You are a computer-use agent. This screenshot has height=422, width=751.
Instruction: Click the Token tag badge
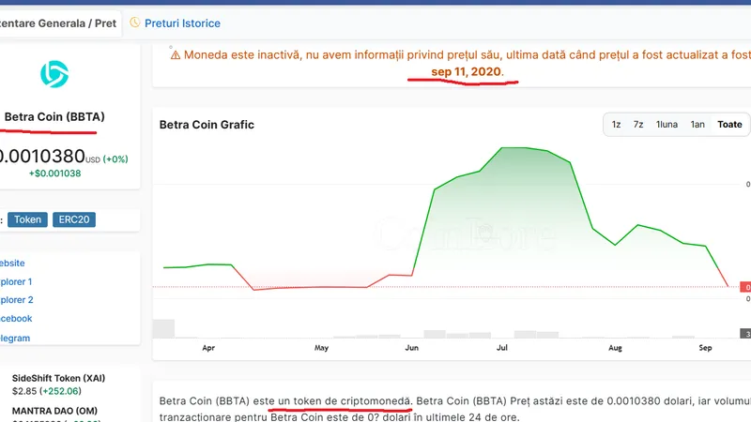(27, 219)
